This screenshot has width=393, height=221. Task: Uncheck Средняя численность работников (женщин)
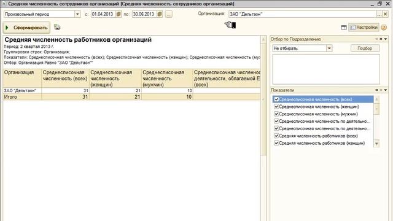[x=276, y=143]
